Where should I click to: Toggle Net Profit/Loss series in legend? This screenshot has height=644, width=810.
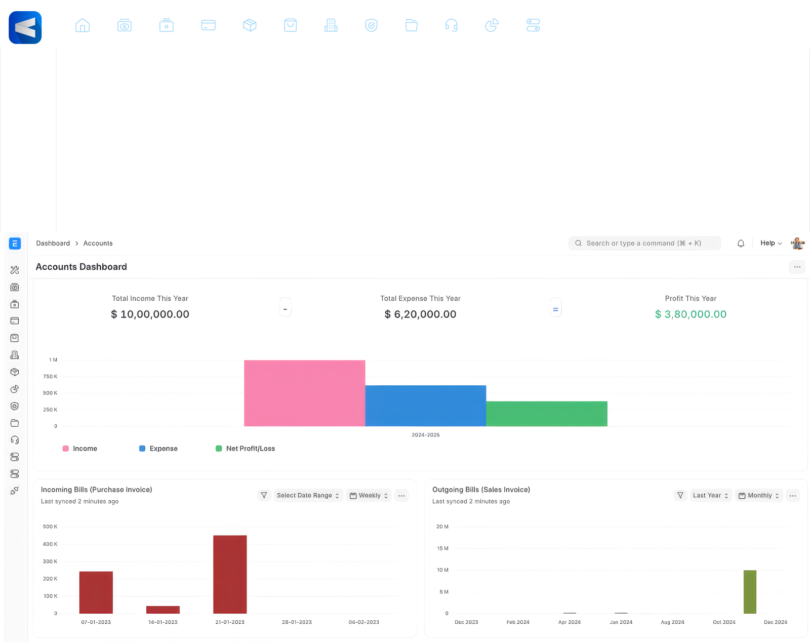[x=246, y=449]
